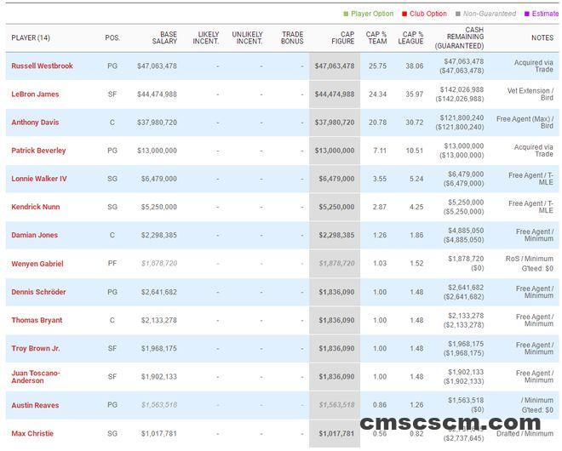The width and height of the screenshot is (562, 451).
Task: Click Patrick Beverley's name
Action: click(x=38, y=151)
